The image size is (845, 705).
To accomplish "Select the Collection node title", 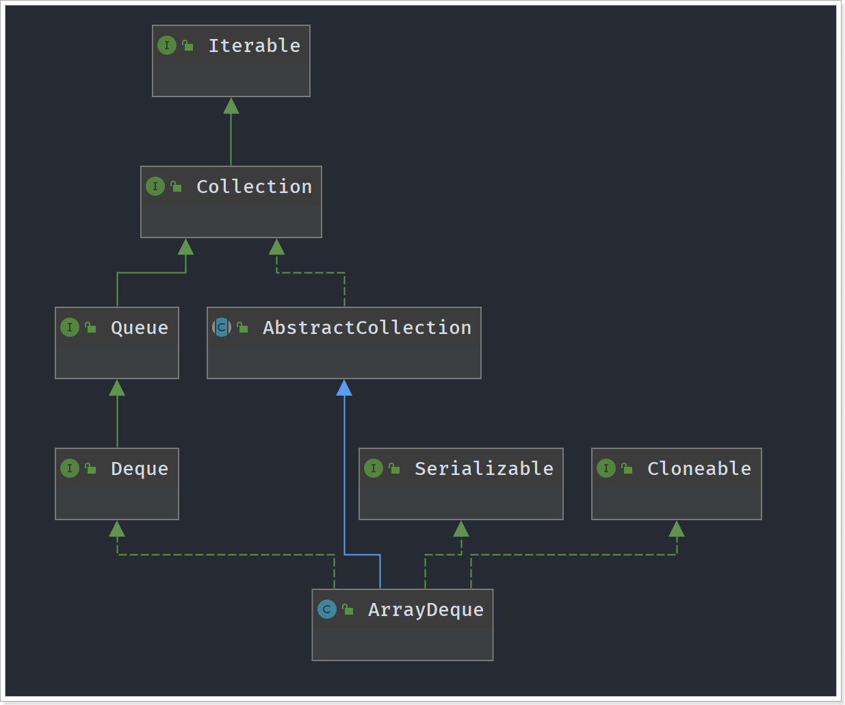I will coord(254,187).
